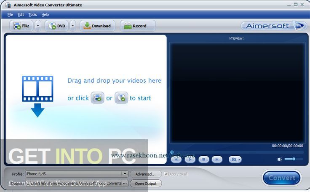Click the Advanced... button
This screenshot has width=310, height=192.
pos(145,174)
